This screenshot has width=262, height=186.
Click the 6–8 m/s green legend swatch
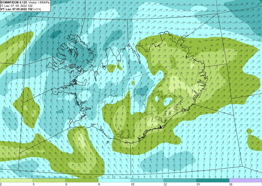pos(82,180)
